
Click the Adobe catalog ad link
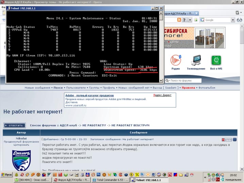89,96
